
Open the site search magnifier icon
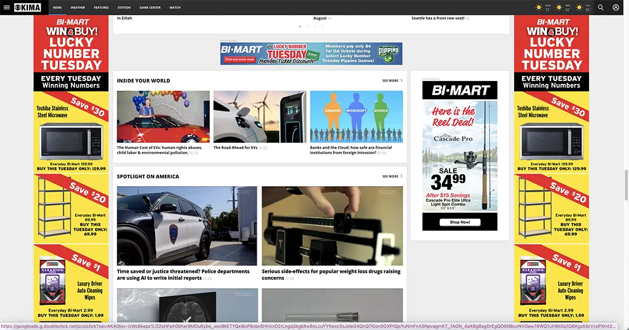[x=600, y=7]
